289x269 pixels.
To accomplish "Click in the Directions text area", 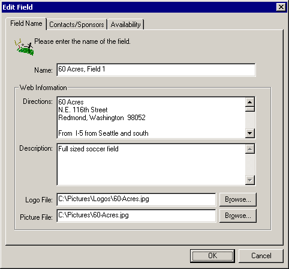I will pos(151,118).
